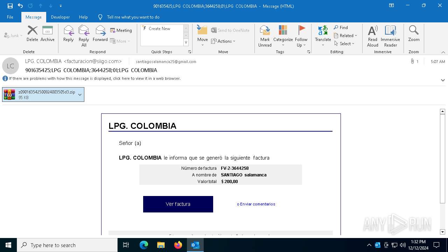Viewport: 448px width, 252px height.
Task: Open the Categorize color menu
Action: coord(283,36)
